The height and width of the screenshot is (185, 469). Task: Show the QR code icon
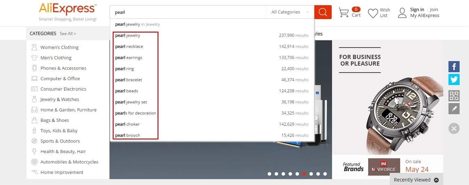[x=454, y=96]
